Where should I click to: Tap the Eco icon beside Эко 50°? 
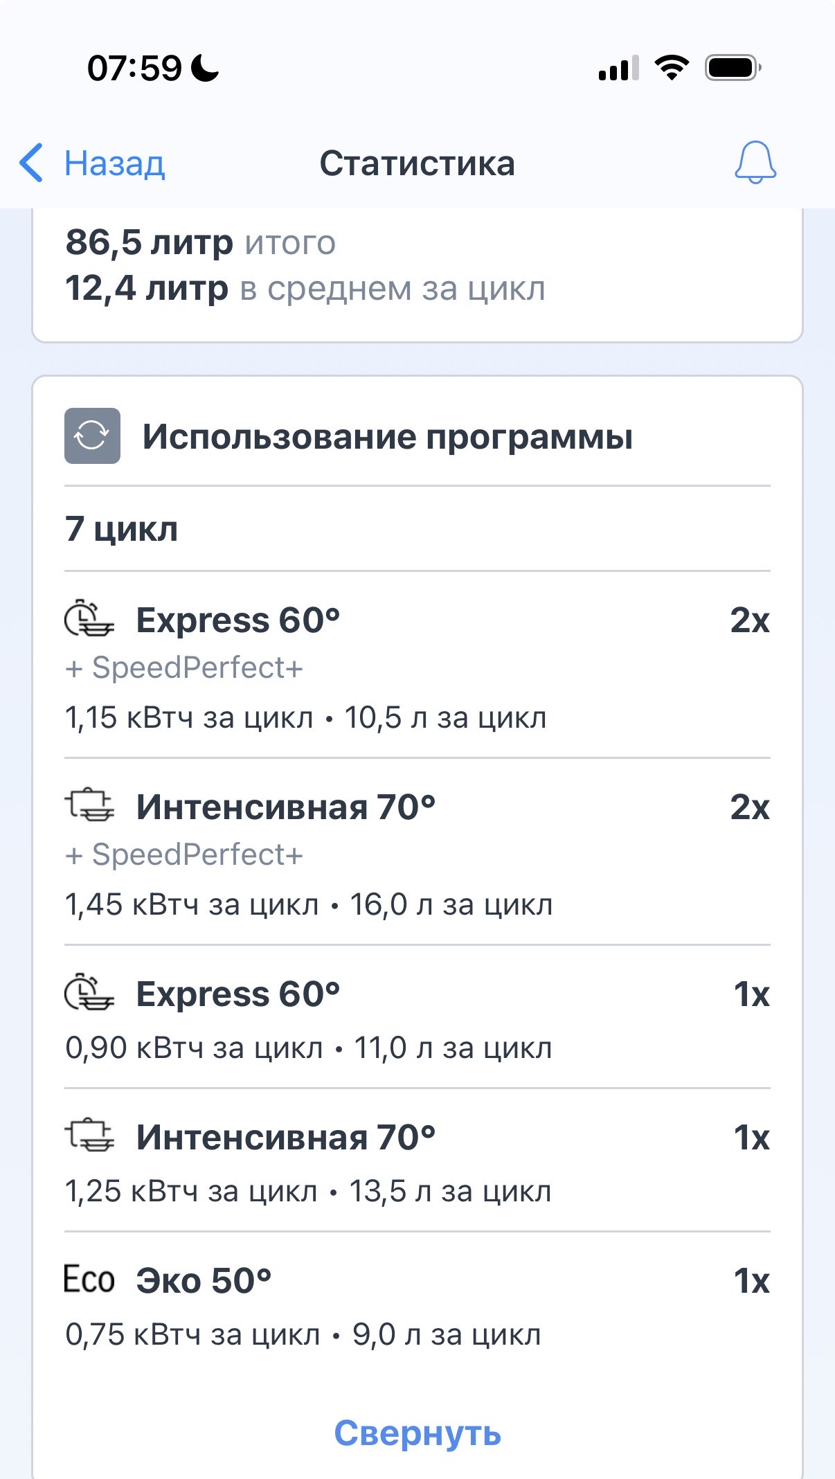[89, 1279]
